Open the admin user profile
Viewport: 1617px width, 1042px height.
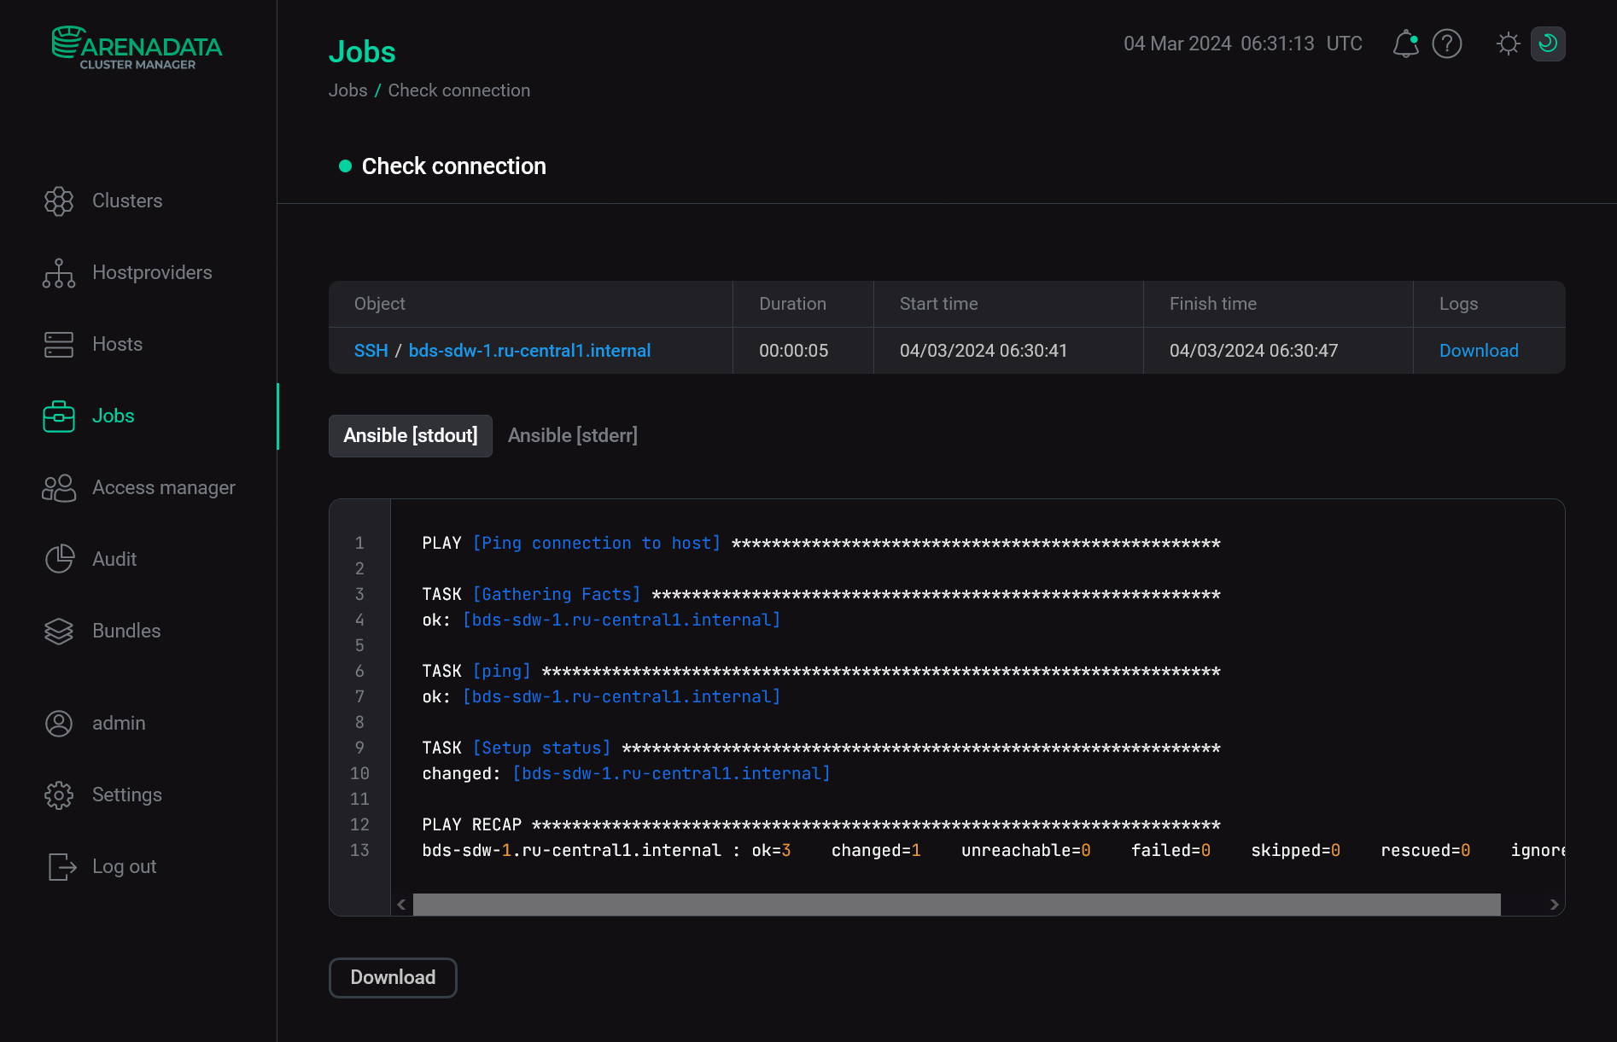click(118, 723)
